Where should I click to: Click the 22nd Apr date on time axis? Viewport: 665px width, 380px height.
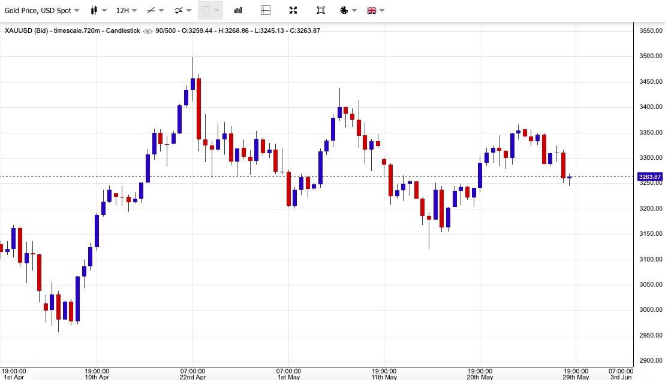tap(192, 377)
